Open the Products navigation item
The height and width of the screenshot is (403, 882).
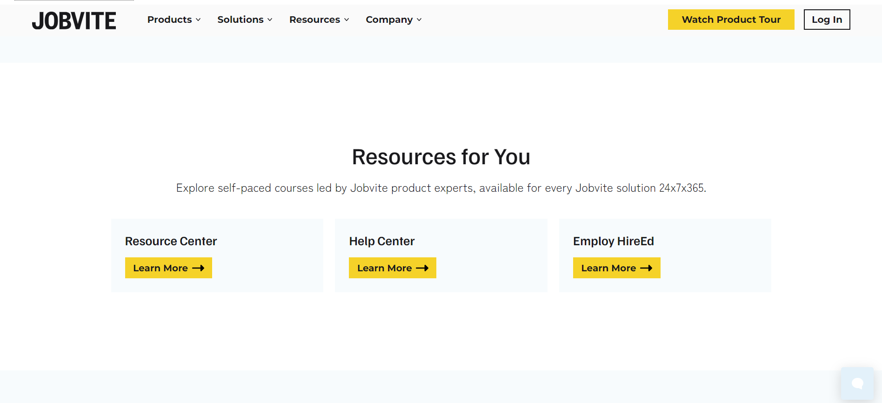(169, 20)
